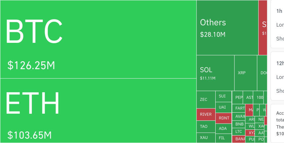Click the 1h liquidation summary card
Viewport: 284px width, 143px height.
(x=277, y=24)
